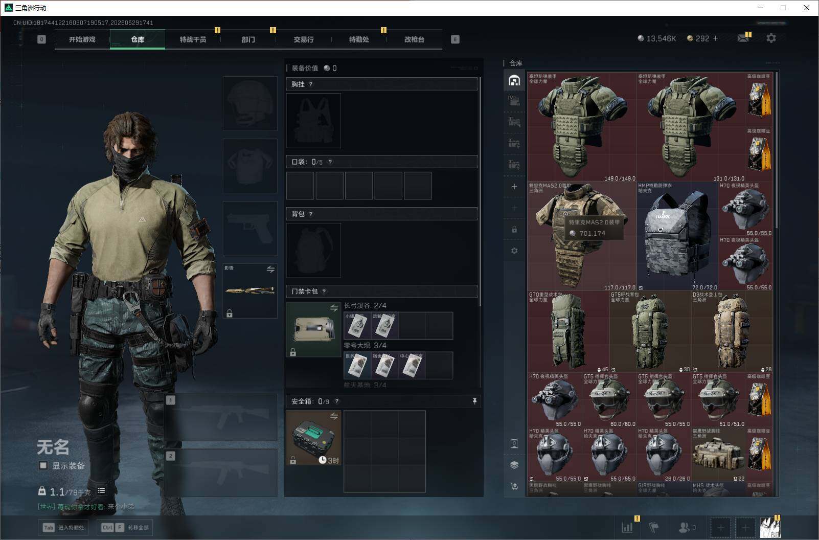Click the first empty team slot plus

coord(721,527)
